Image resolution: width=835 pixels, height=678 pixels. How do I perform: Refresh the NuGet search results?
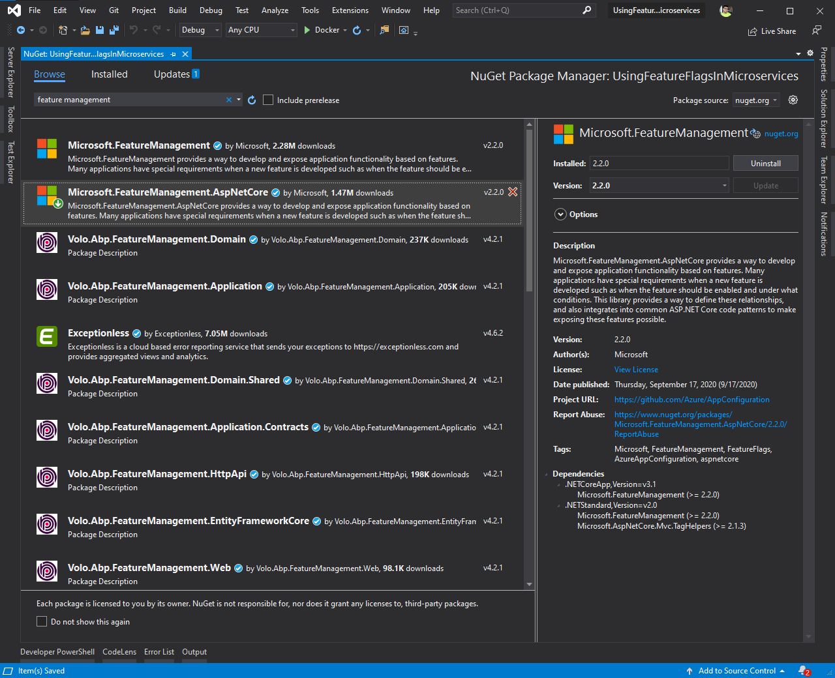click(x=252, y=100)
